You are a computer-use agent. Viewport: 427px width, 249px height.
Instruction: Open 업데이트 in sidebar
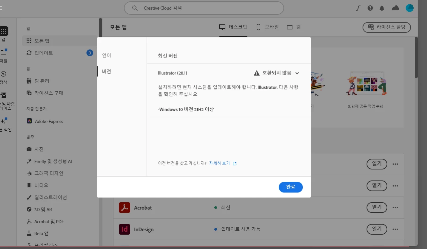tap(60, 53)
